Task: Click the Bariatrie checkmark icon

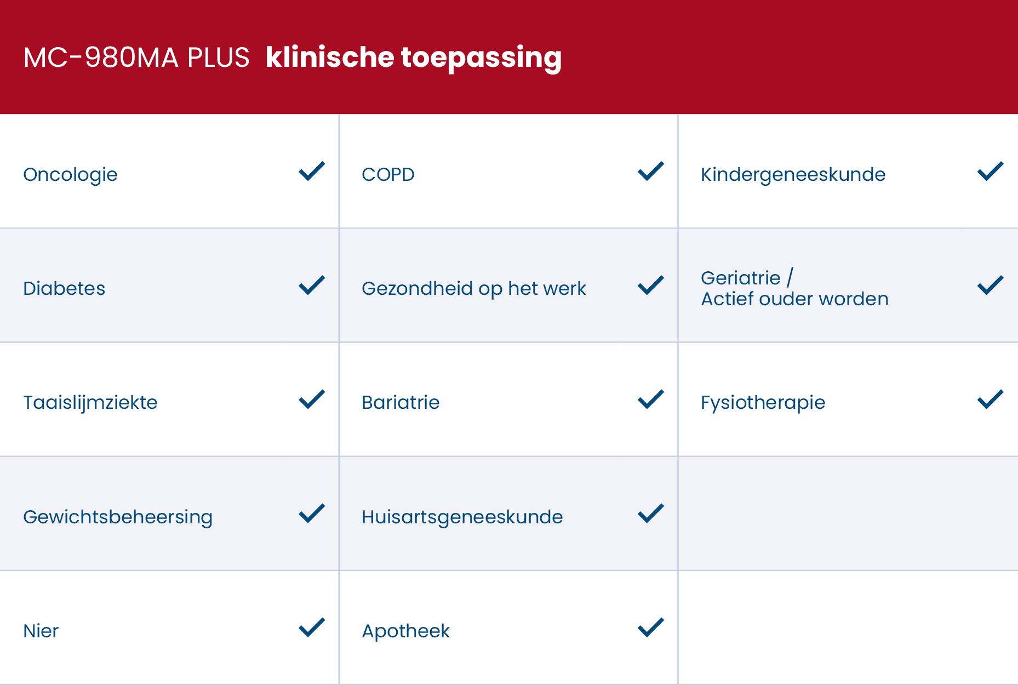Action: click(x=651, y=399)
